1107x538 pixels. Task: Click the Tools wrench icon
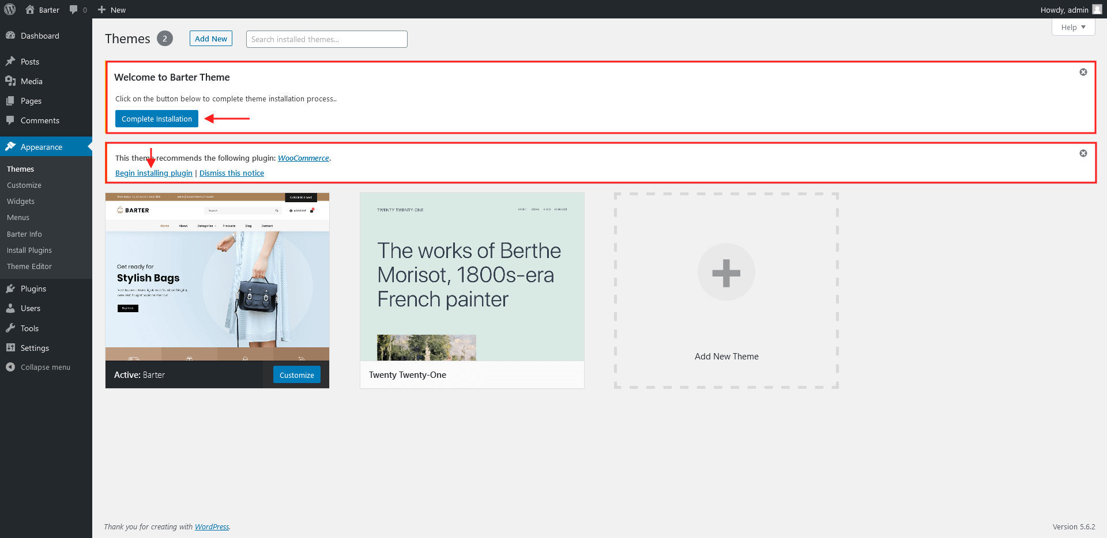click(10, 328)
